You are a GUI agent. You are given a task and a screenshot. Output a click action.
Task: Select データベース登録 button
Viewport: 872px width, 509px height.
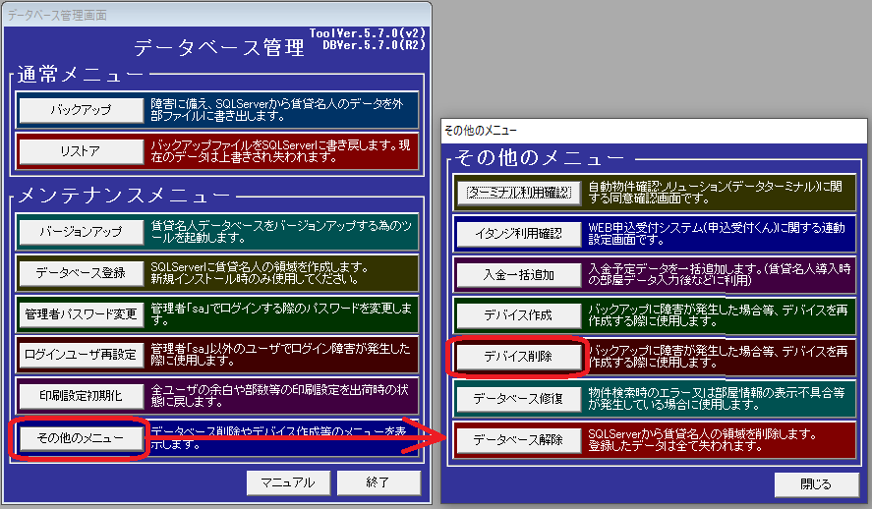(80, 273)
